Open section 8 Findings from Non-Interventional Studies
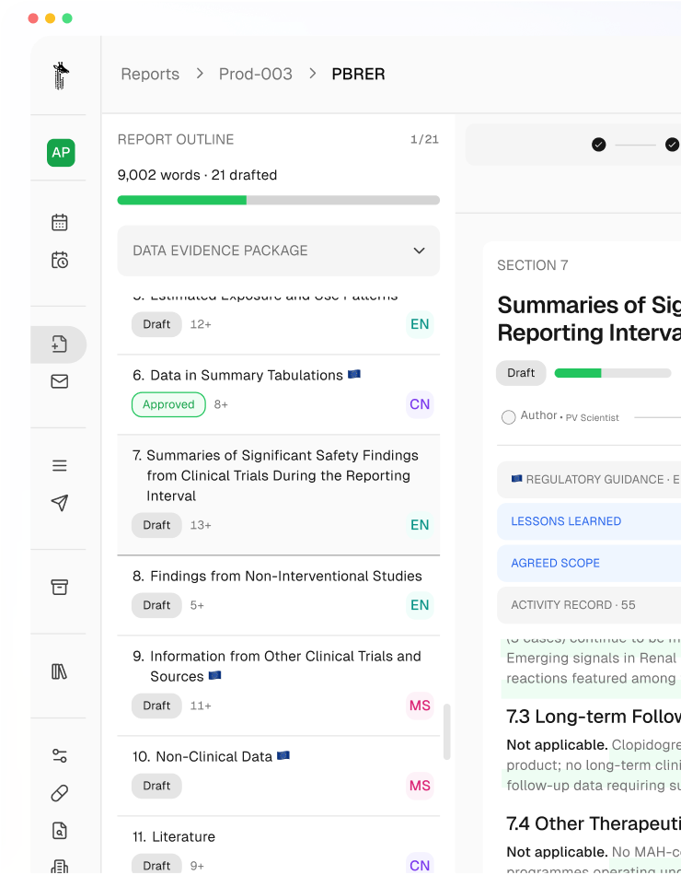The width and height of the screenshot is (681, 875). click(278, 595)
